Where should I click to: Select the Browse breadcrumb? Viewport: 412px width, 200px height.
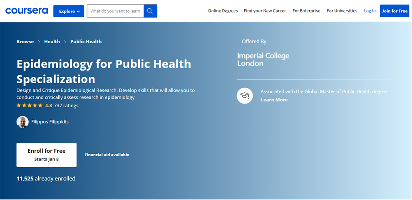click(25, 42)
